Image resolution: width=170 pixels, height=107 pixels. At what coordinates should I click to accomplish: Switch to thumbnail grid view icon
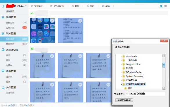(161, 6)
